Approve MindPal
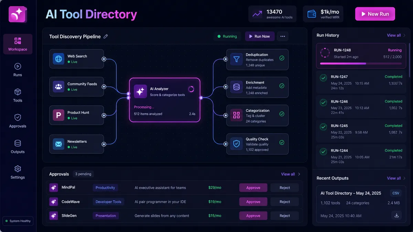 [253, 188]
